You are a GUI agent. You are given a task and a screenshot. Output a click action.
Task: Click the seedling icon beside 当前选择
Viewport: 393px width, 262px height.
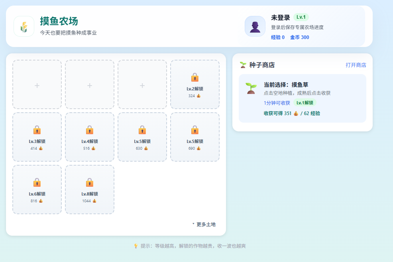point(251,88)
